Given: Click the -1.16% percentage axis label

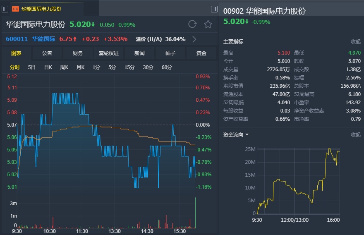Looking at the screenshot, I should click(x=204, y=187).
